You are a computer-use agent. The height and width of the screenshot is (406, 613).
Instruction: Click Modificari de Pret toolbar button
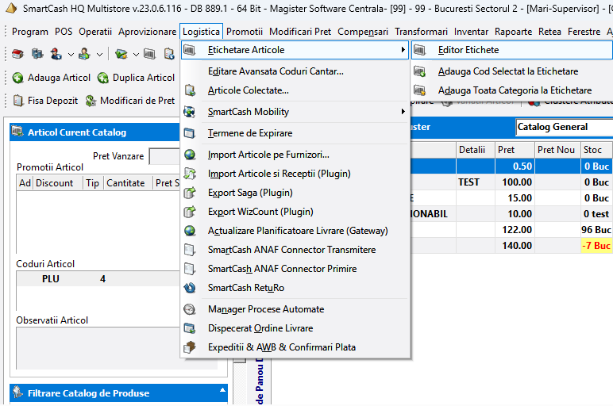click(130, 101)
